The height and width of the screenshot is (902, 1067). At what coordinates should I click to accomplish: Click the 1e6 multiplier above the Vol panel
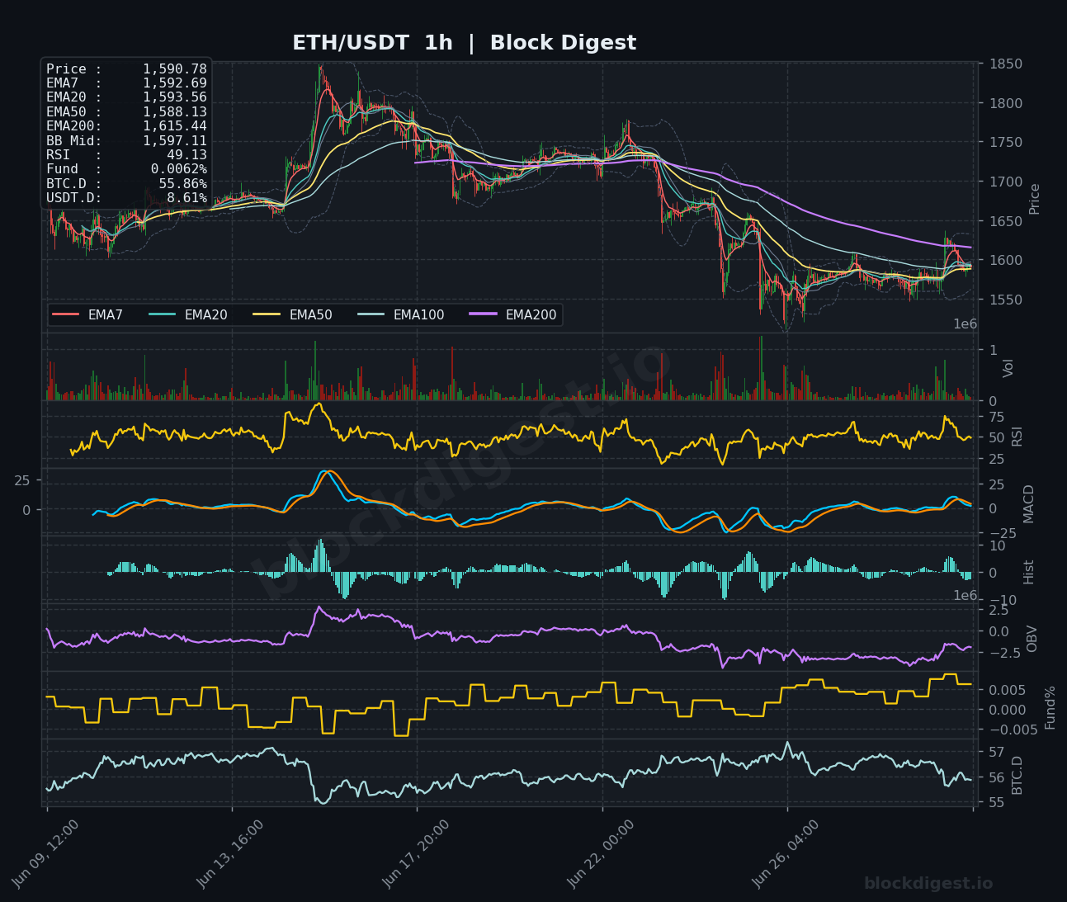(x=965, y=324)
